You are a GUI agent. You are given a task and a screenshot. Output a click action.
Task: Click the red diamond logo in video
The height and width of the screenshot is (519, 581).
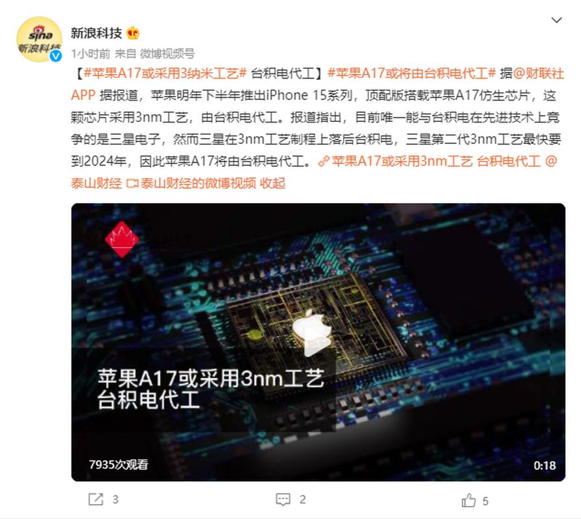pos(122,239)
